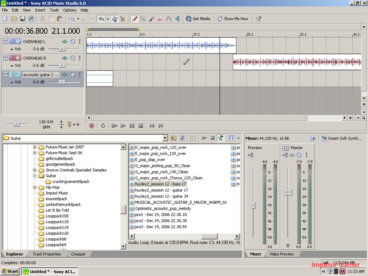This screenshot has width=368, height=276.
Task: Click the Get Media button
Action: pos(198,19)
